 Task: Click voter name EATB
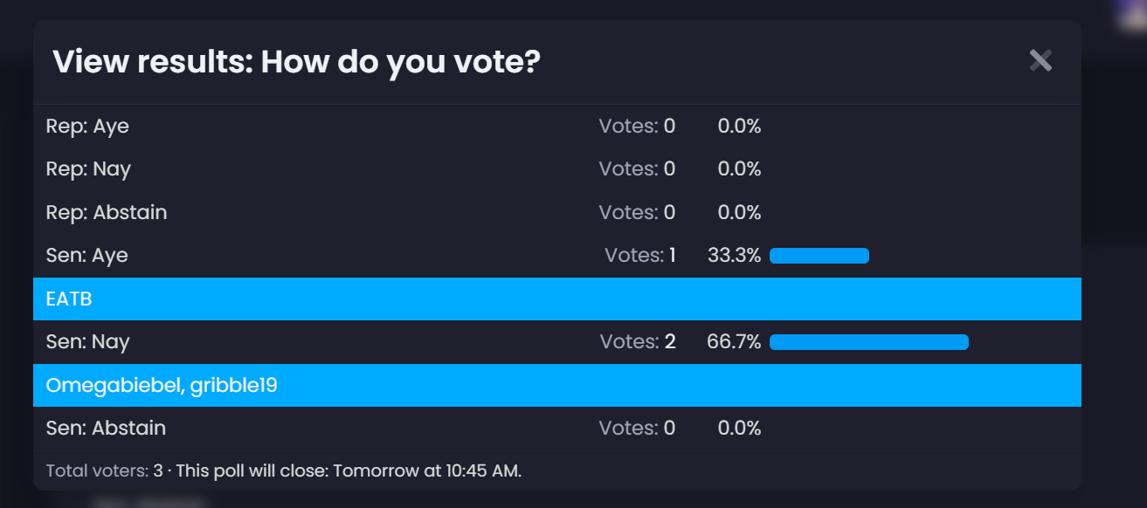click(69, 299)
